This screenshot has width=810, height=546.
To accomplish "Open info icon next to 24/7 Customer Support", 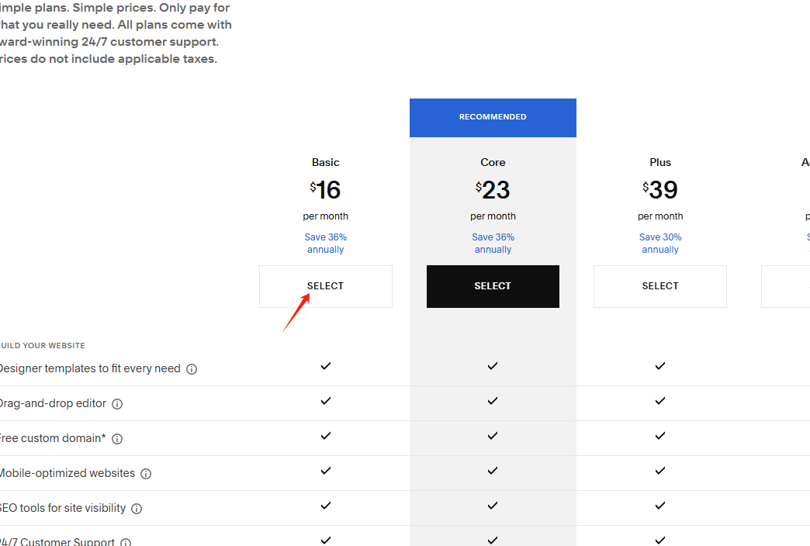I will [126, 542].
